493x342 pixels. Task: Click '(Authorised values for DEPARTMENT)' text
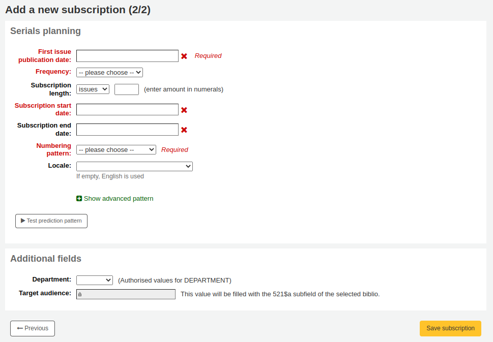pos(175,280)
